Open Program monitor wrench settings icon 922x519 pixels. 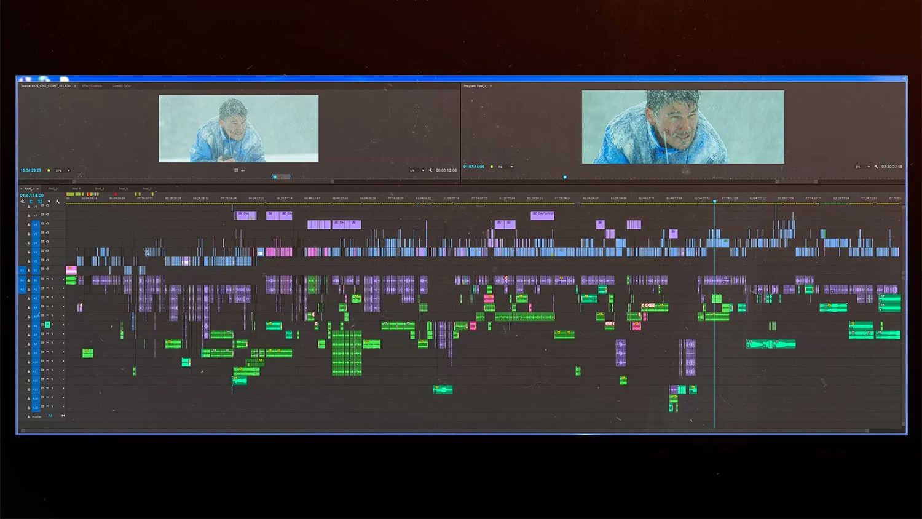876,167
